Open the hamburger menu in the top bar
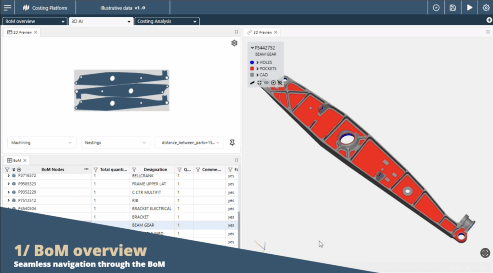 [x=7, y=8]
